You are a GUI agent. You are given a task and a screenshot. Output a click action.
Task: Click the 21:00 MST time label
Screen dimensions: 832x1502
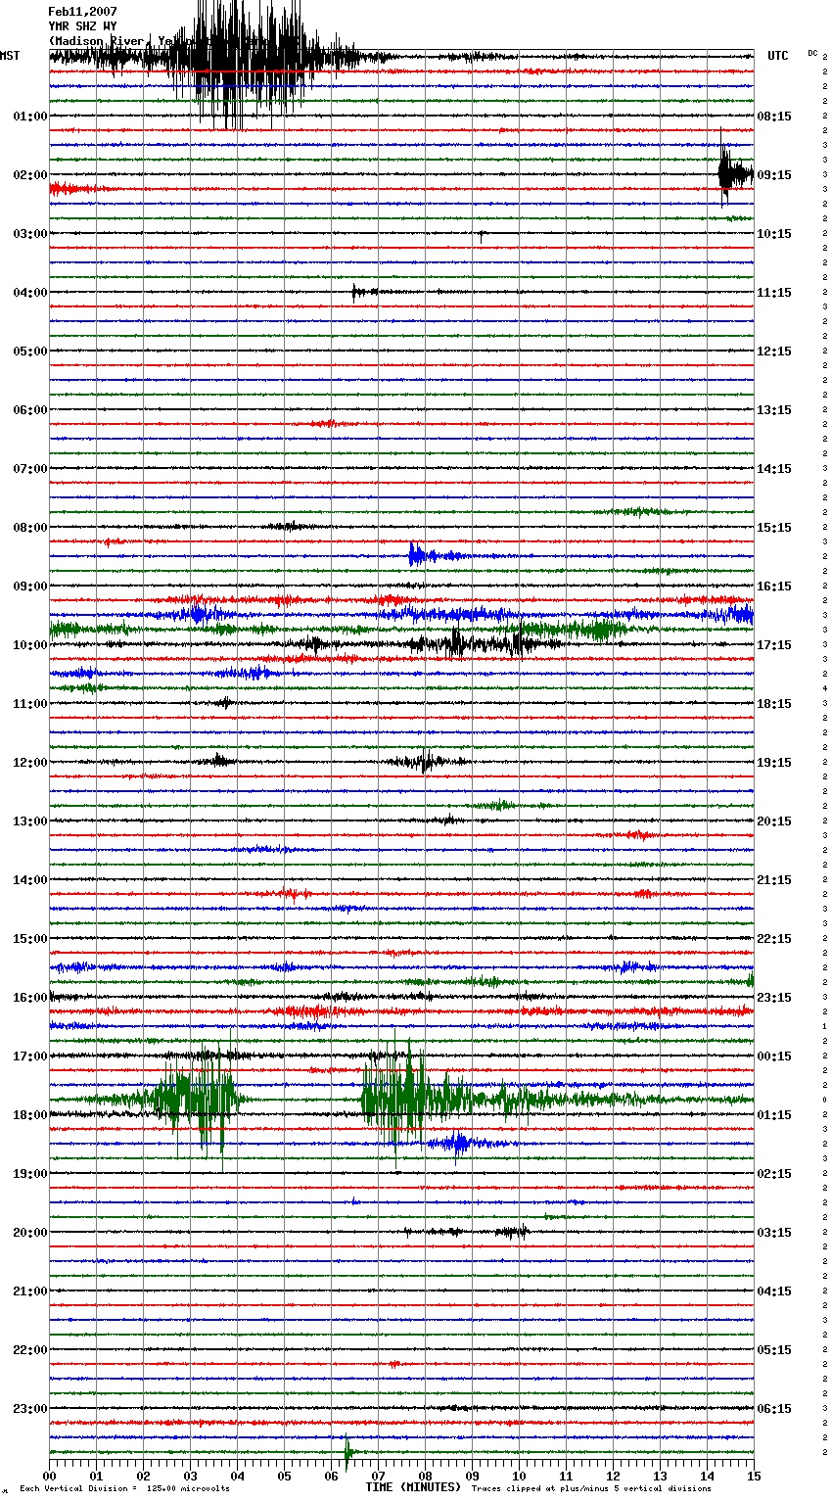click(x=30, y=1291)
